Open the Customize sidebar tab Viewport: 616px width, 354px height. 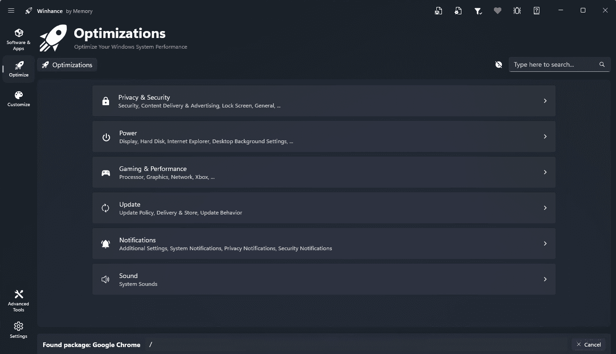19,99
